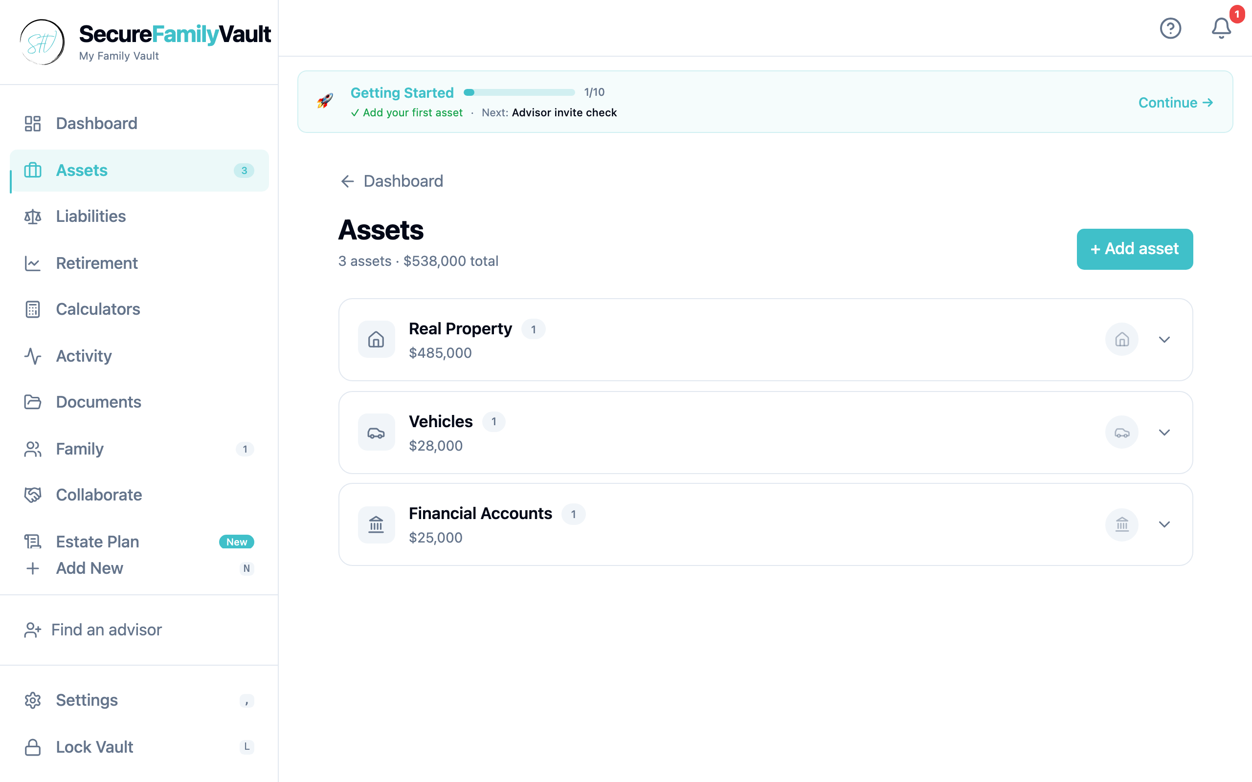This screenshot has width=1252, height=782.
Task: Click the $25,000 value
Action: click(436, 538)
